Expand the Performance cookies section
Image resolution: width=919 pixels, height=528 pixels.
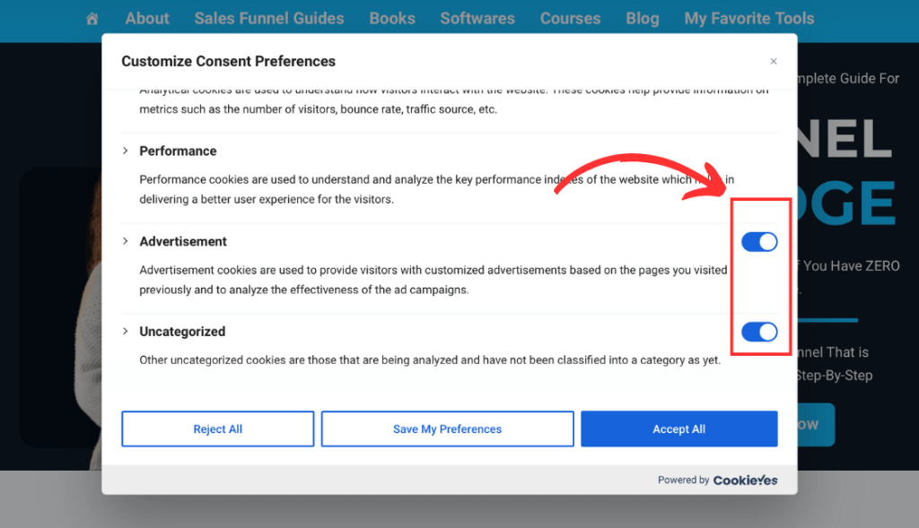coord(126,151)
